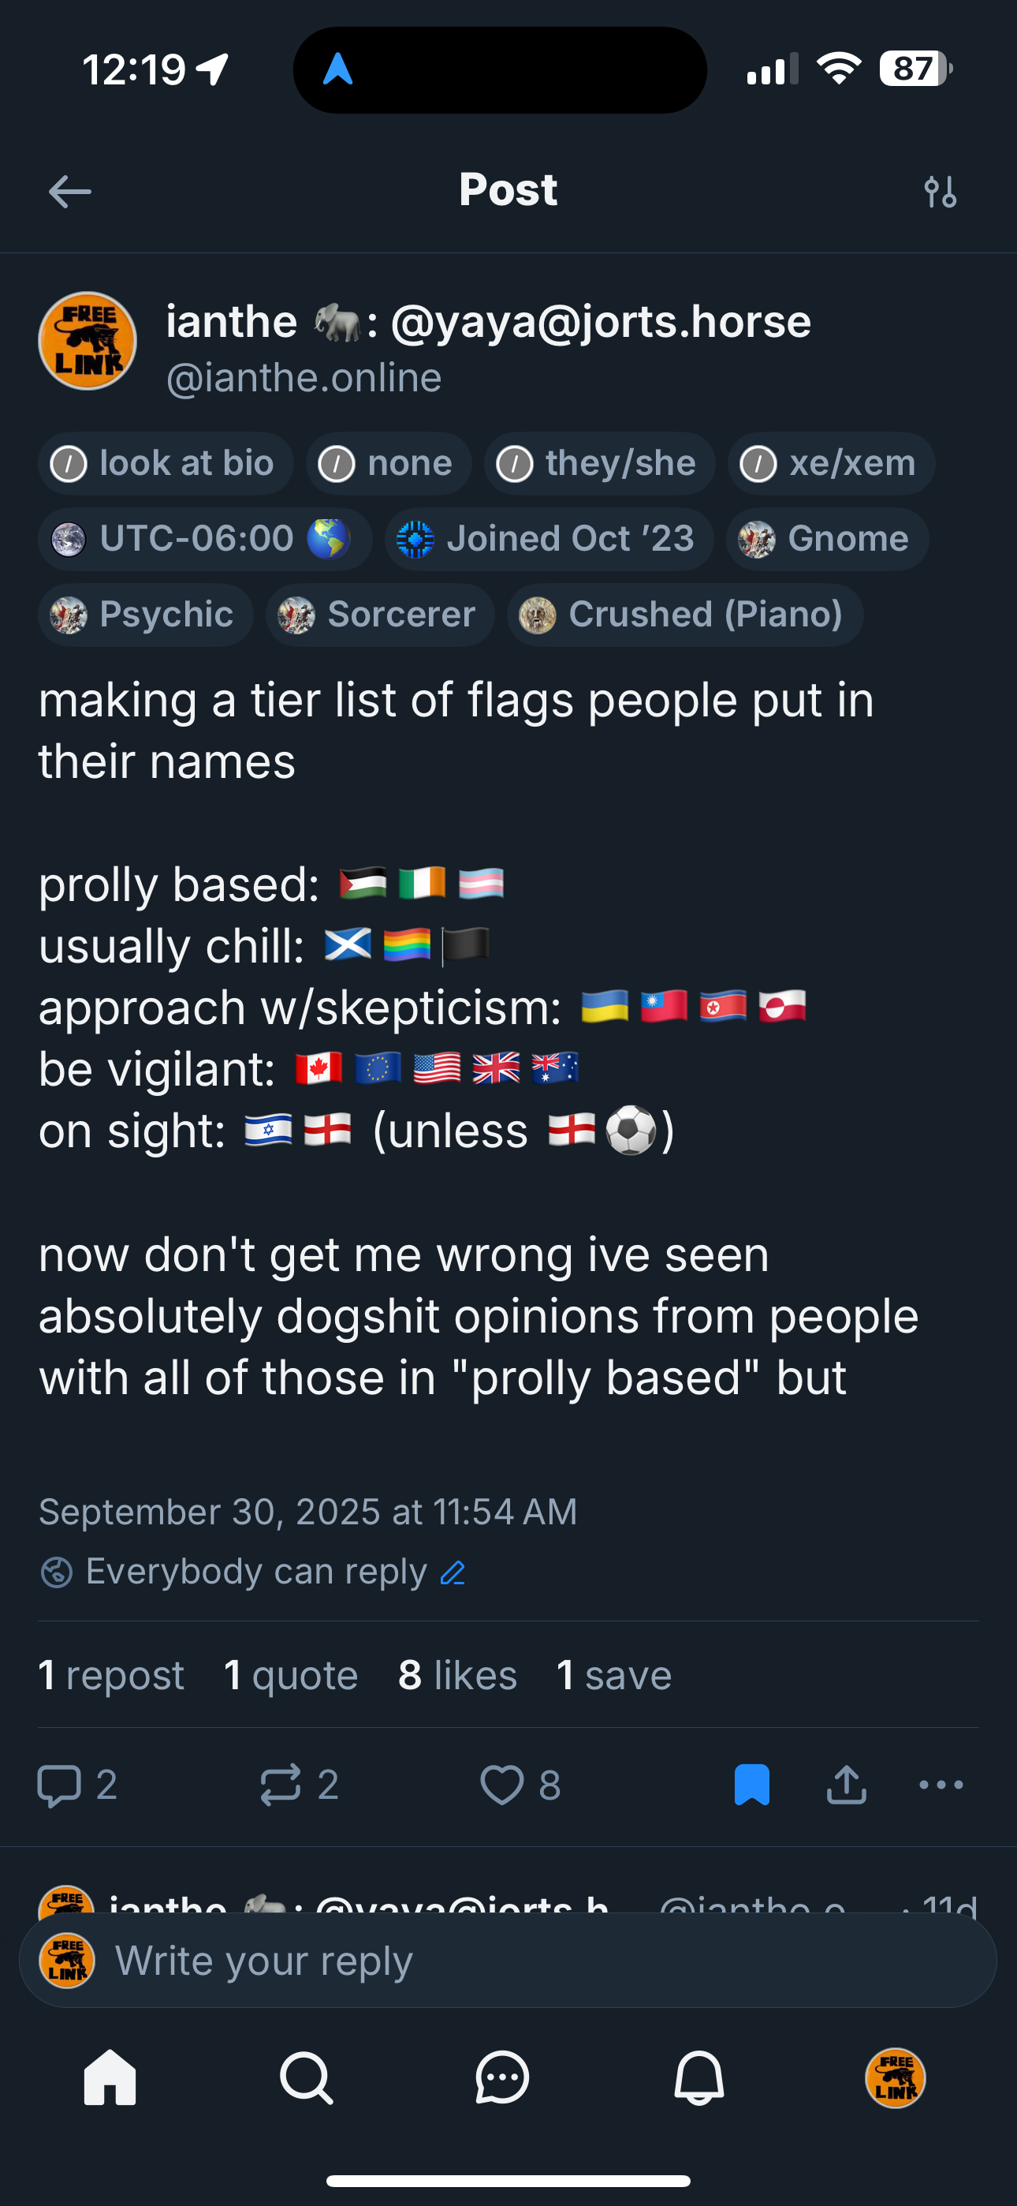
Task: Open Notifications bell tab
Action: point(698,2077)
